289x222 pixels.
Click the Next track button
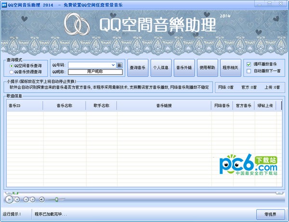(x=33, y=199)
